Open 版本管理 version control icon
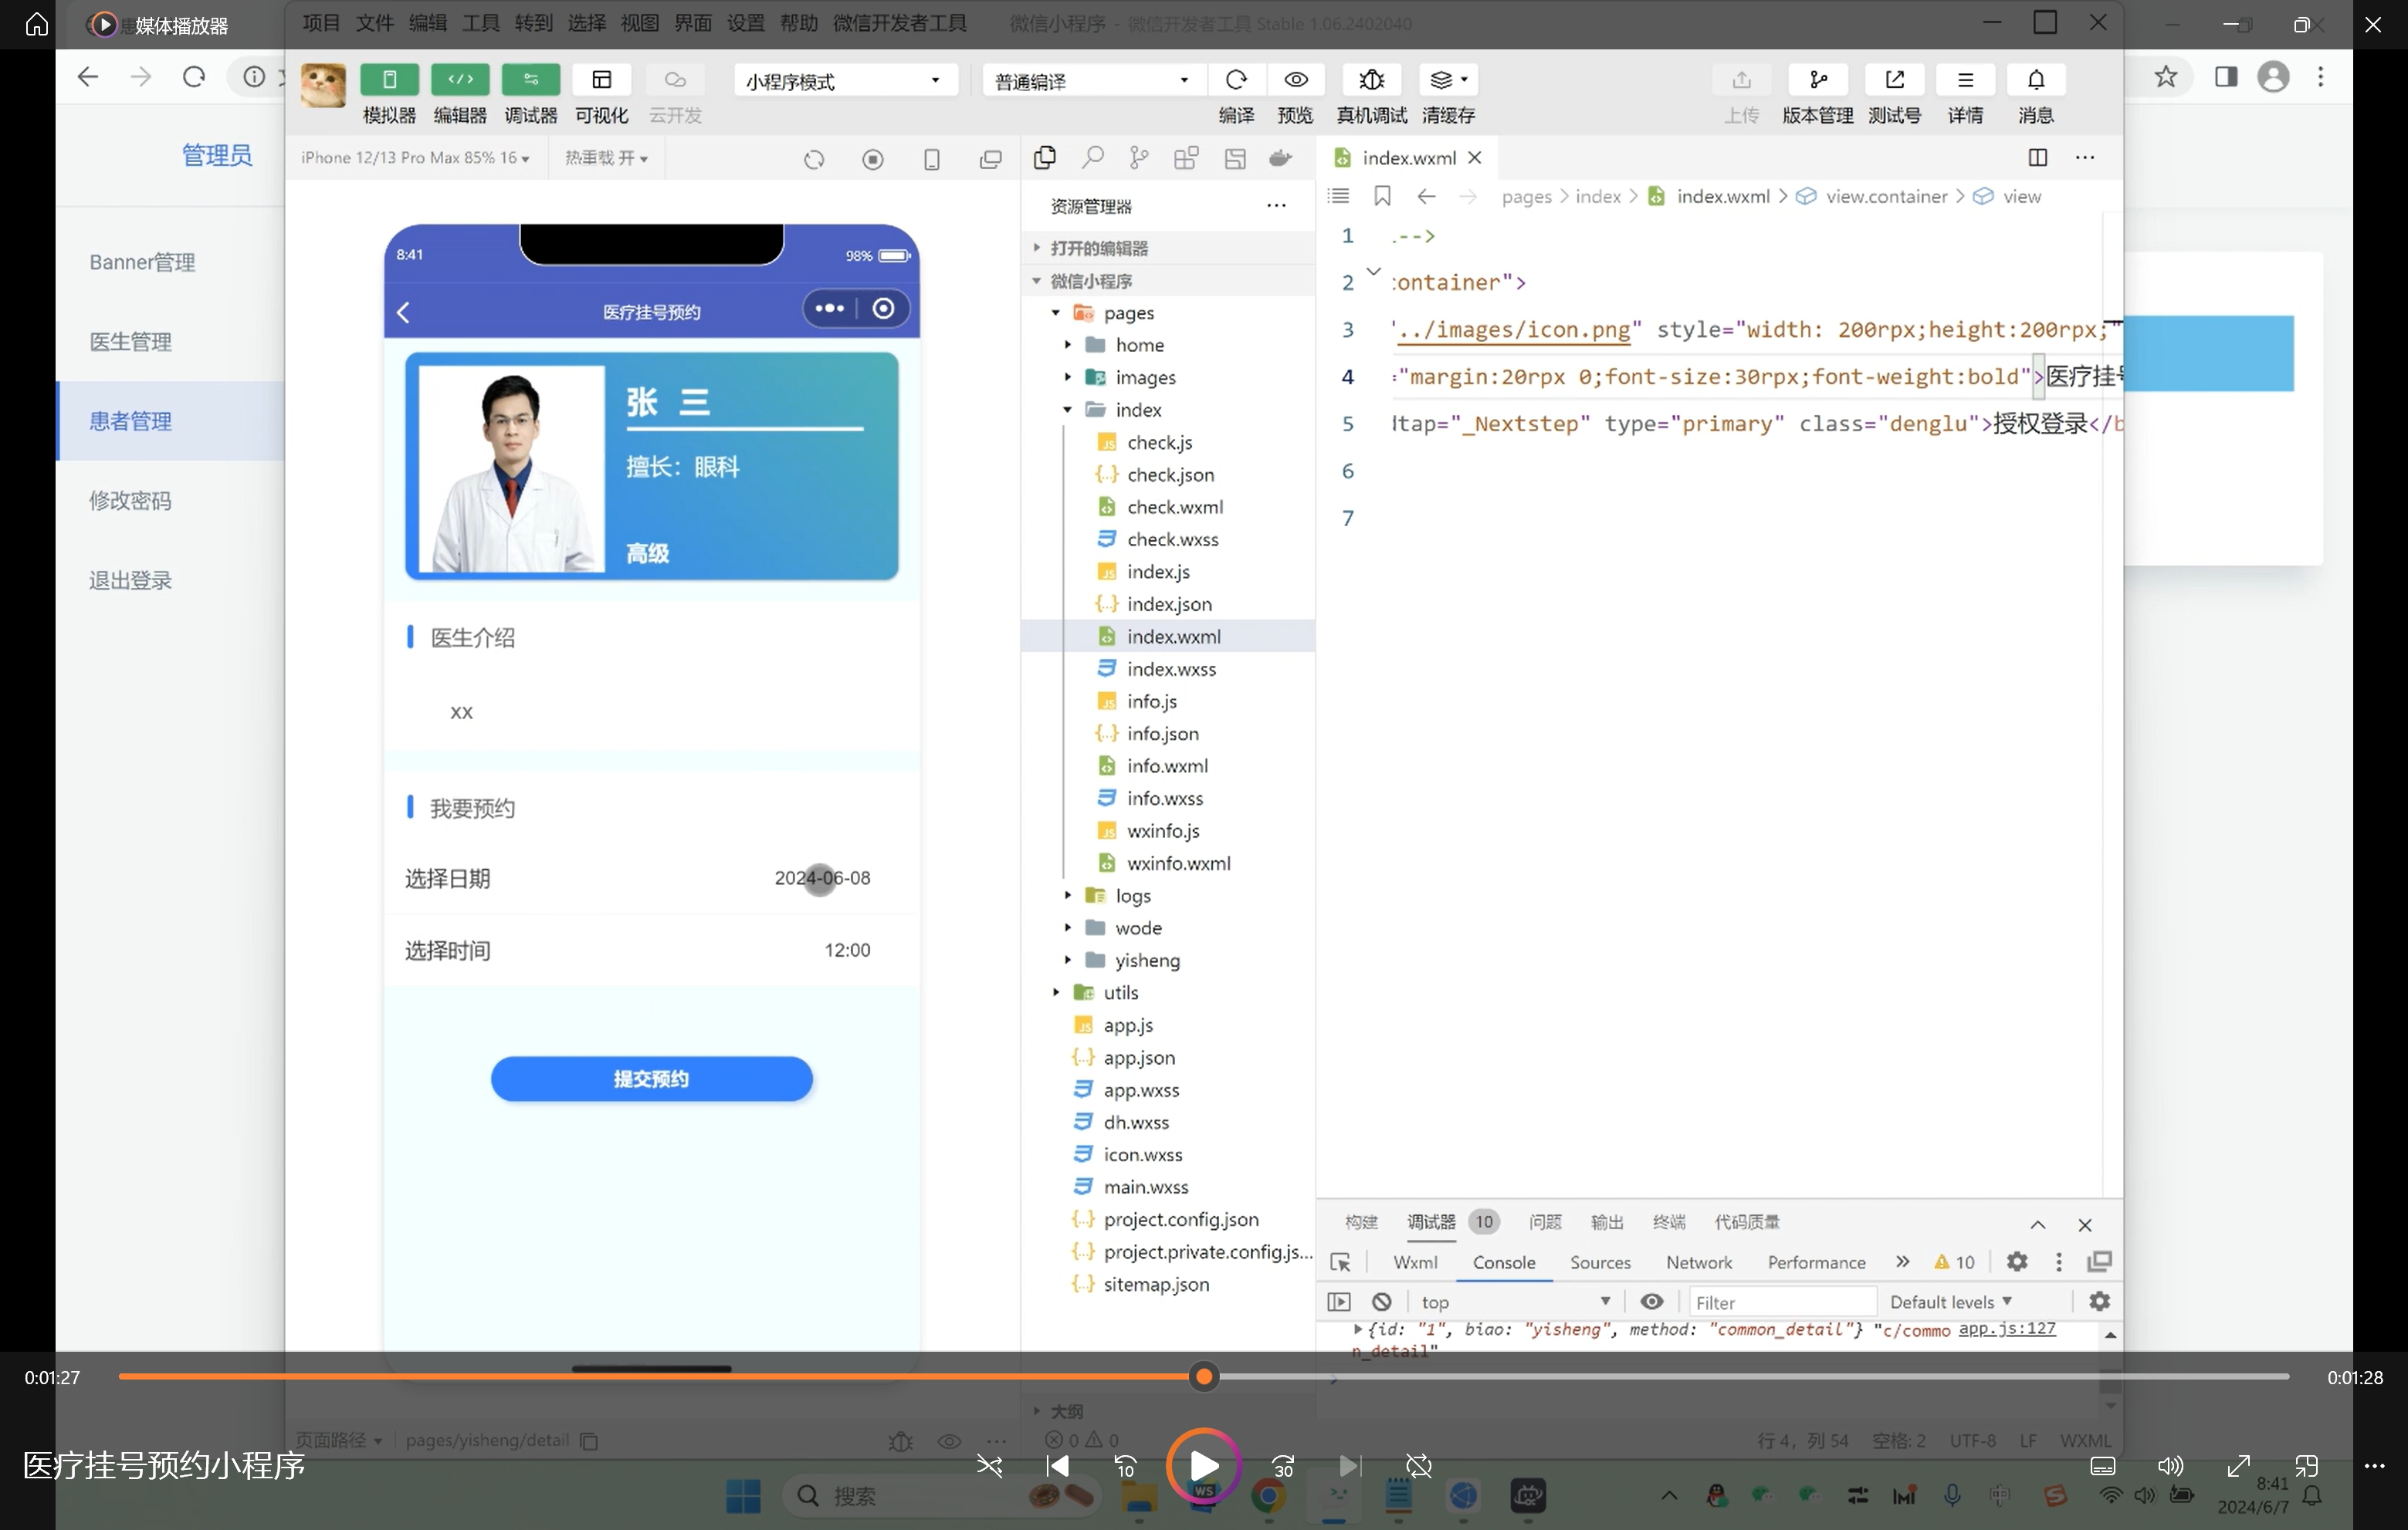 coord(1818,80)
